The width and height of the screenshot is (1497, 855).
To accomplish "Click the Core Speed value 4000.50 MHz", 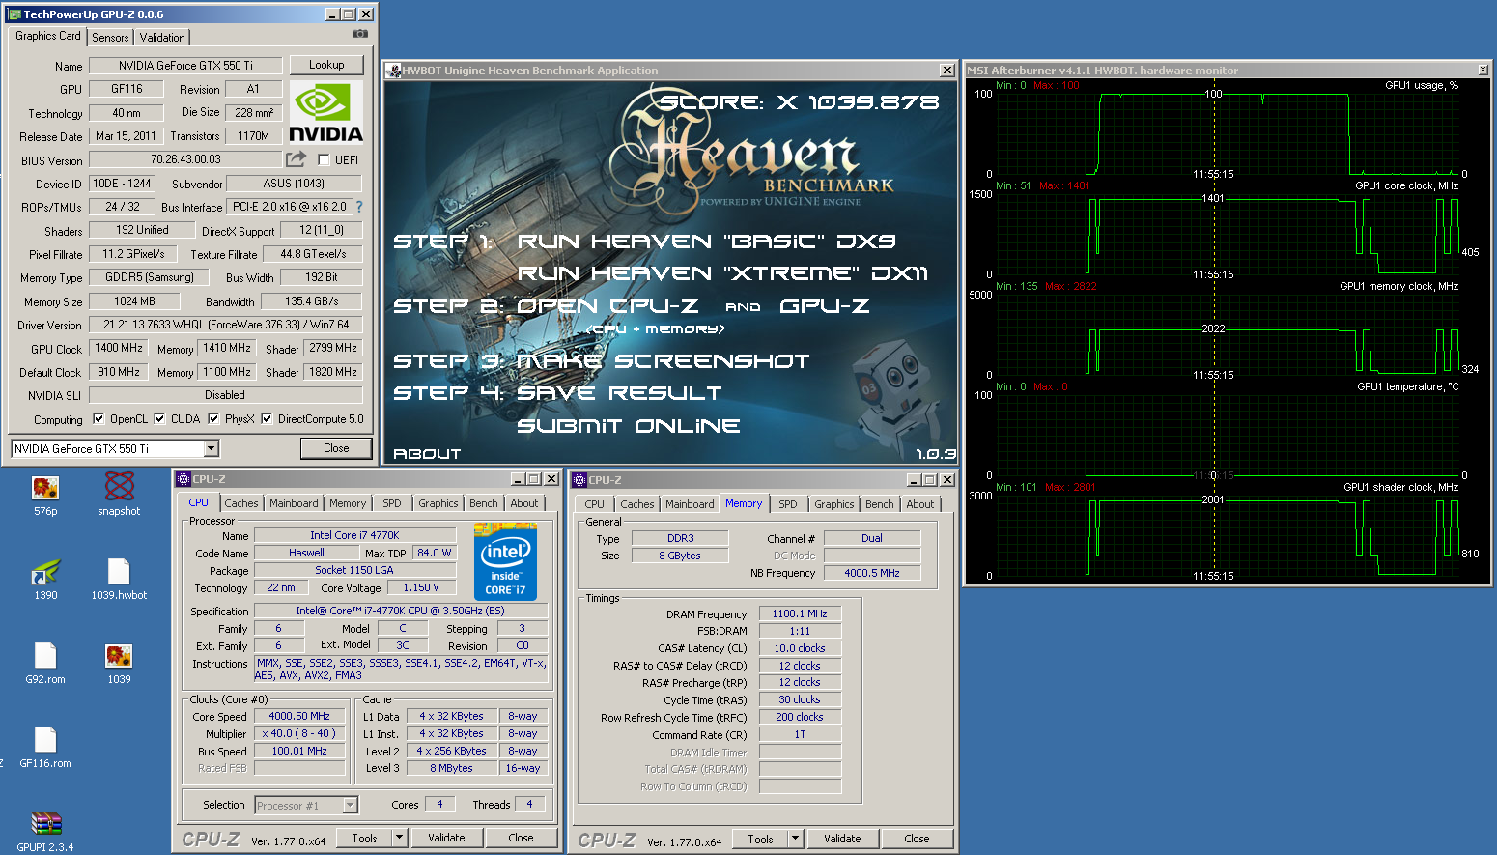I will tap(299, 716).
